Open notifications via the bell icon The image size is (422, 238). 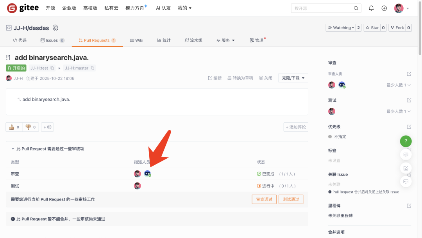(x=371, y=7)
